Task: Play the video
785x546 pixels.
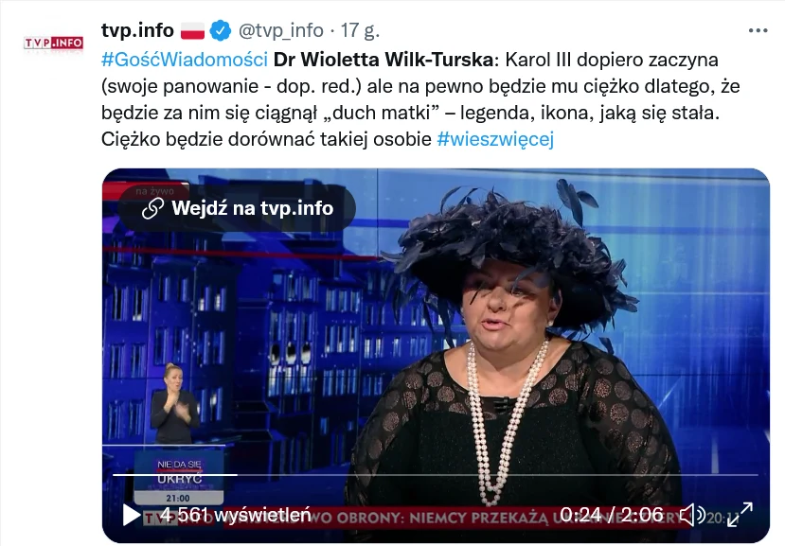Action: pyautogui.click(x=132, y=515)
